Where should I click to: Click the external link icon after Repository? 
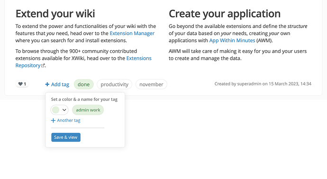click(x=43, y=65)
